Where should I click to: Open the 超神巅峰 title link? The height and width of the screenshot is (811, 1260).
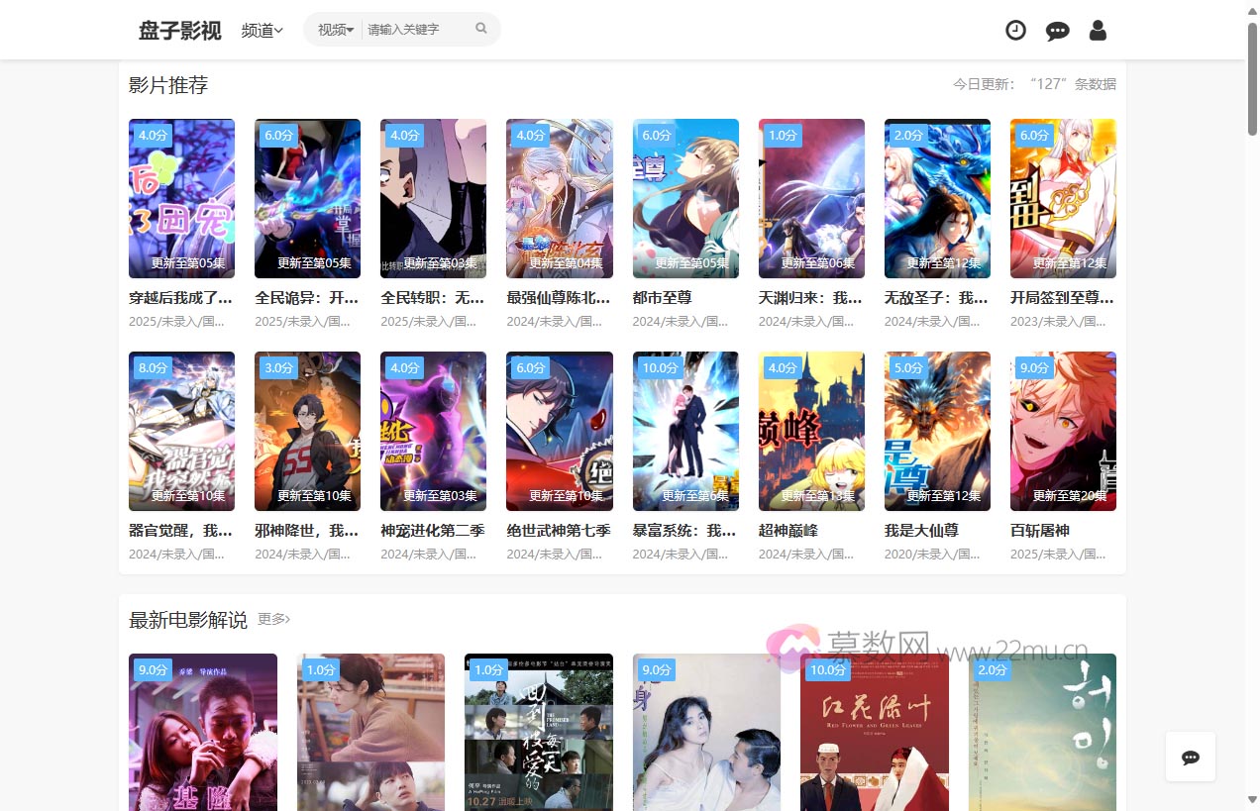coord(787,530)
